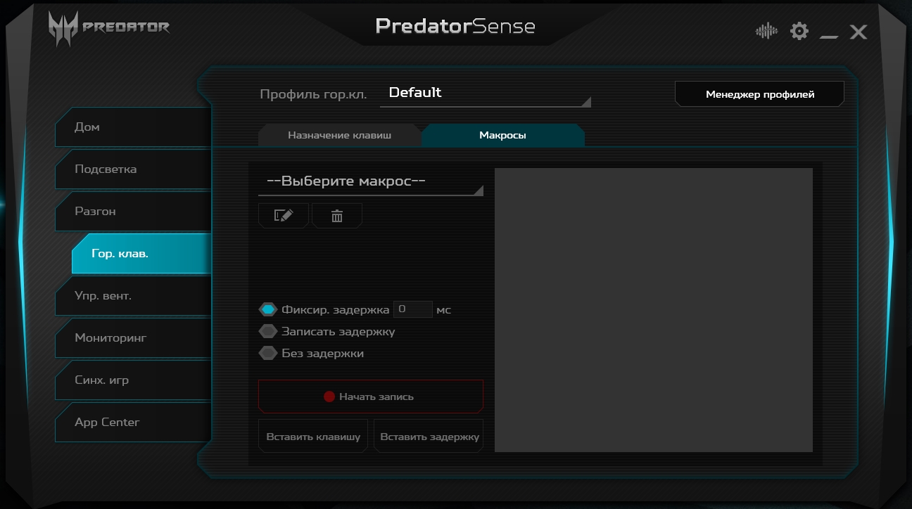912x509 pixels.
Task: Click the edit macro pencil icon
Action: (283, 216)
